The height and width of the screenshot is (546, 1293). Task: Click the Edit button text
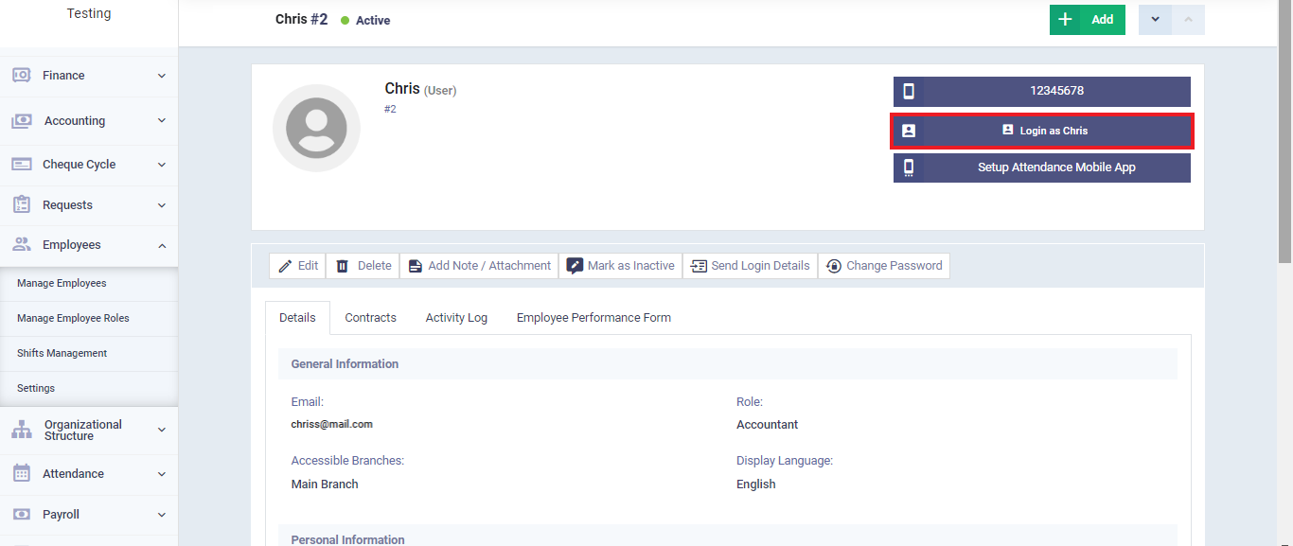tap(308, 266)
